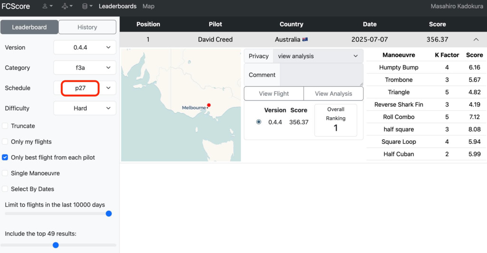Screen dimensions: 487x253
Task: Open the airplane icon menu
Action: pyautogui.click(x=67, y=6)
